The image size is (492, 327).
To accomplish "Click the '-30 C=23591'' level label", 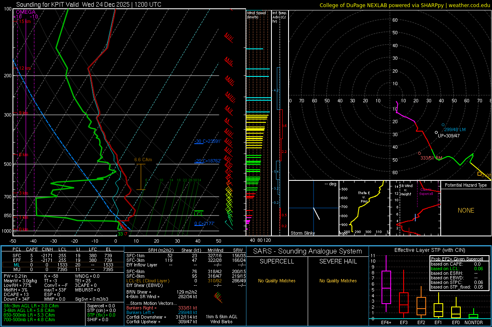I will [208, 141].
